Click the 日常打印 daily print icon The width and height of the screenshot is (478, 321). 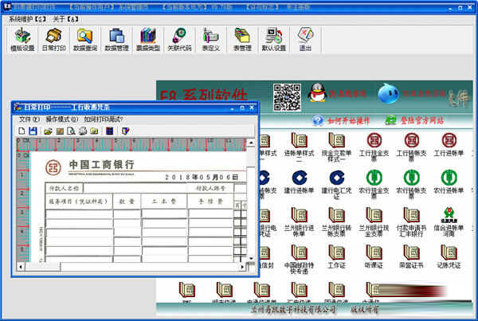coord(53,39)
